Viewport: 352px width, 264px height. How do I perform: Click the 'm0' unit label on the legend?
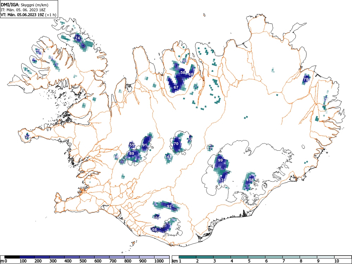(4, 261)
